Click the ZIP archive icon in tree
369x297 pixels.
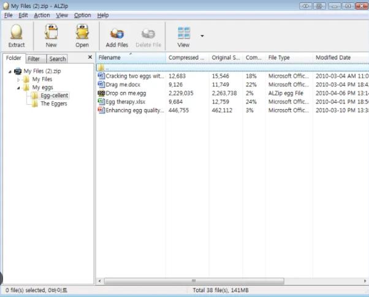coord(18,71)
